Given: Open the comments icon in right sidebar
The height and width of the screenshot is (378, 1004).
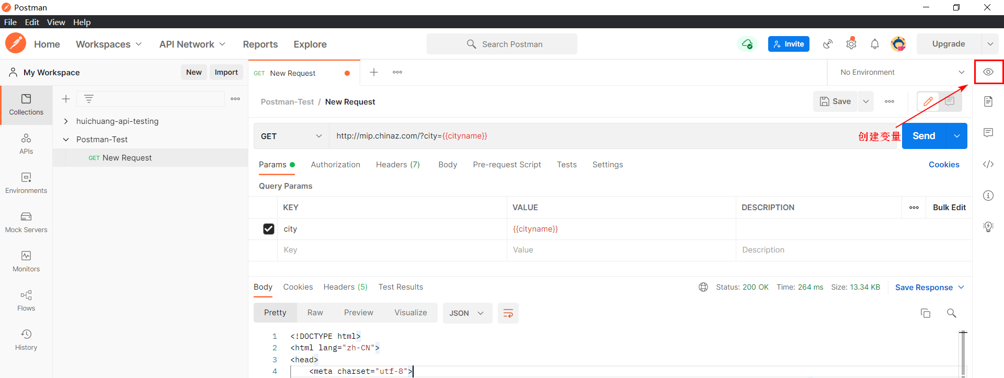Looking at the screenshot, I should click(988, 133).
